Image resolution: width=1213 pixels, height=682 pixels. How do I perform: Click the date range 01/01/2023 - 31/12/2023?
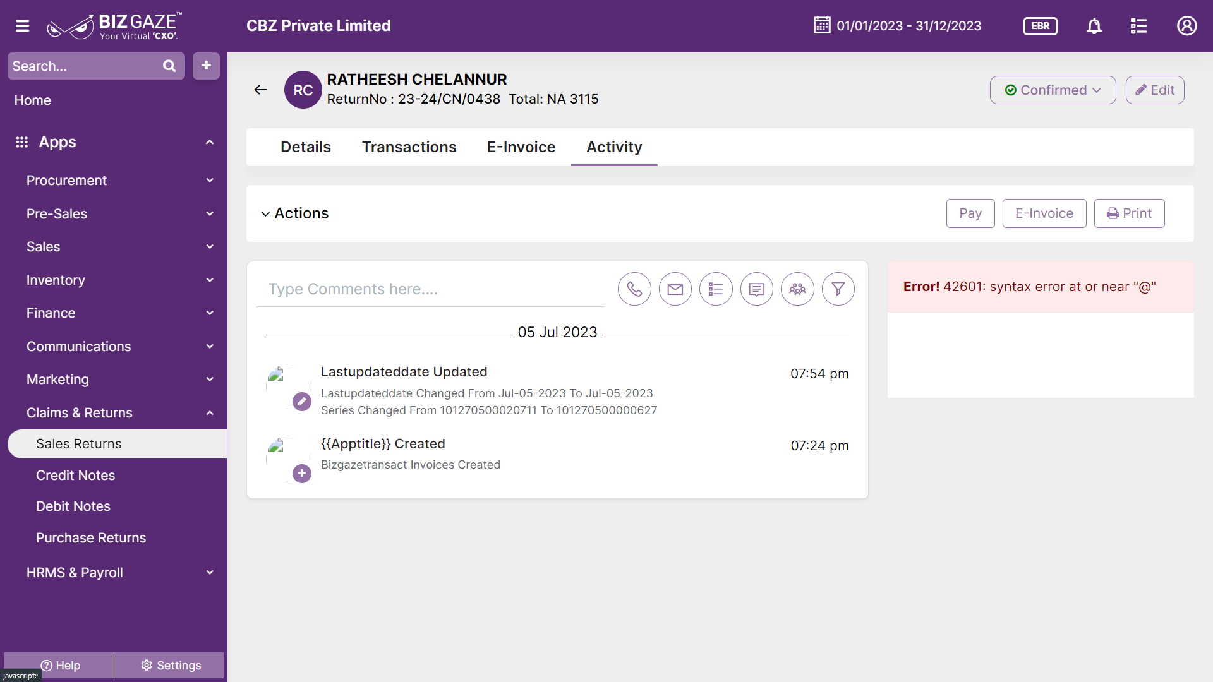point(908,26)
